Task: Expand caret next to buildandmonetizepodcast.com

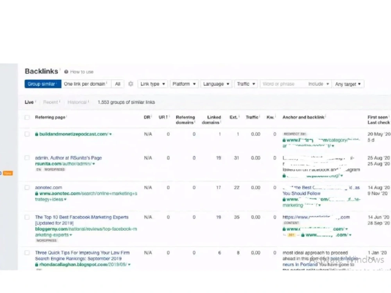Action: tap(111, 134)
